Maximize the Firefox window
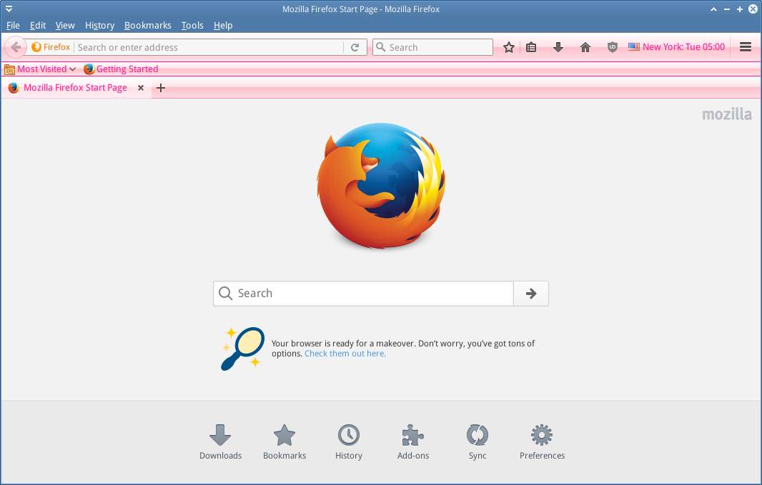 pyautogui.click(x=740, y=9)
